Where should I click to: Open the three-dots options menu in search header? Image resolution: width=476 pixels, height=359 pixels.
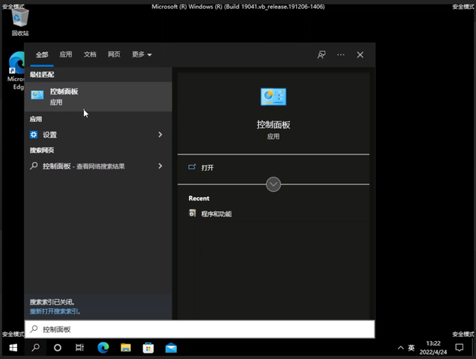pyautogui.click(x=341, y=55)
